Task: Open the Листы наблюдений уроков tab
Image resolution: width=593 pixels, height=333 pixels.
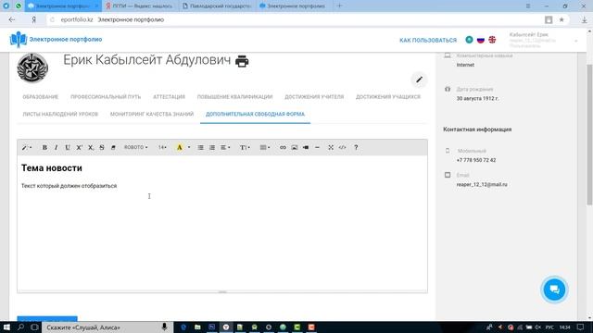Action: click(x=60, y=114)
